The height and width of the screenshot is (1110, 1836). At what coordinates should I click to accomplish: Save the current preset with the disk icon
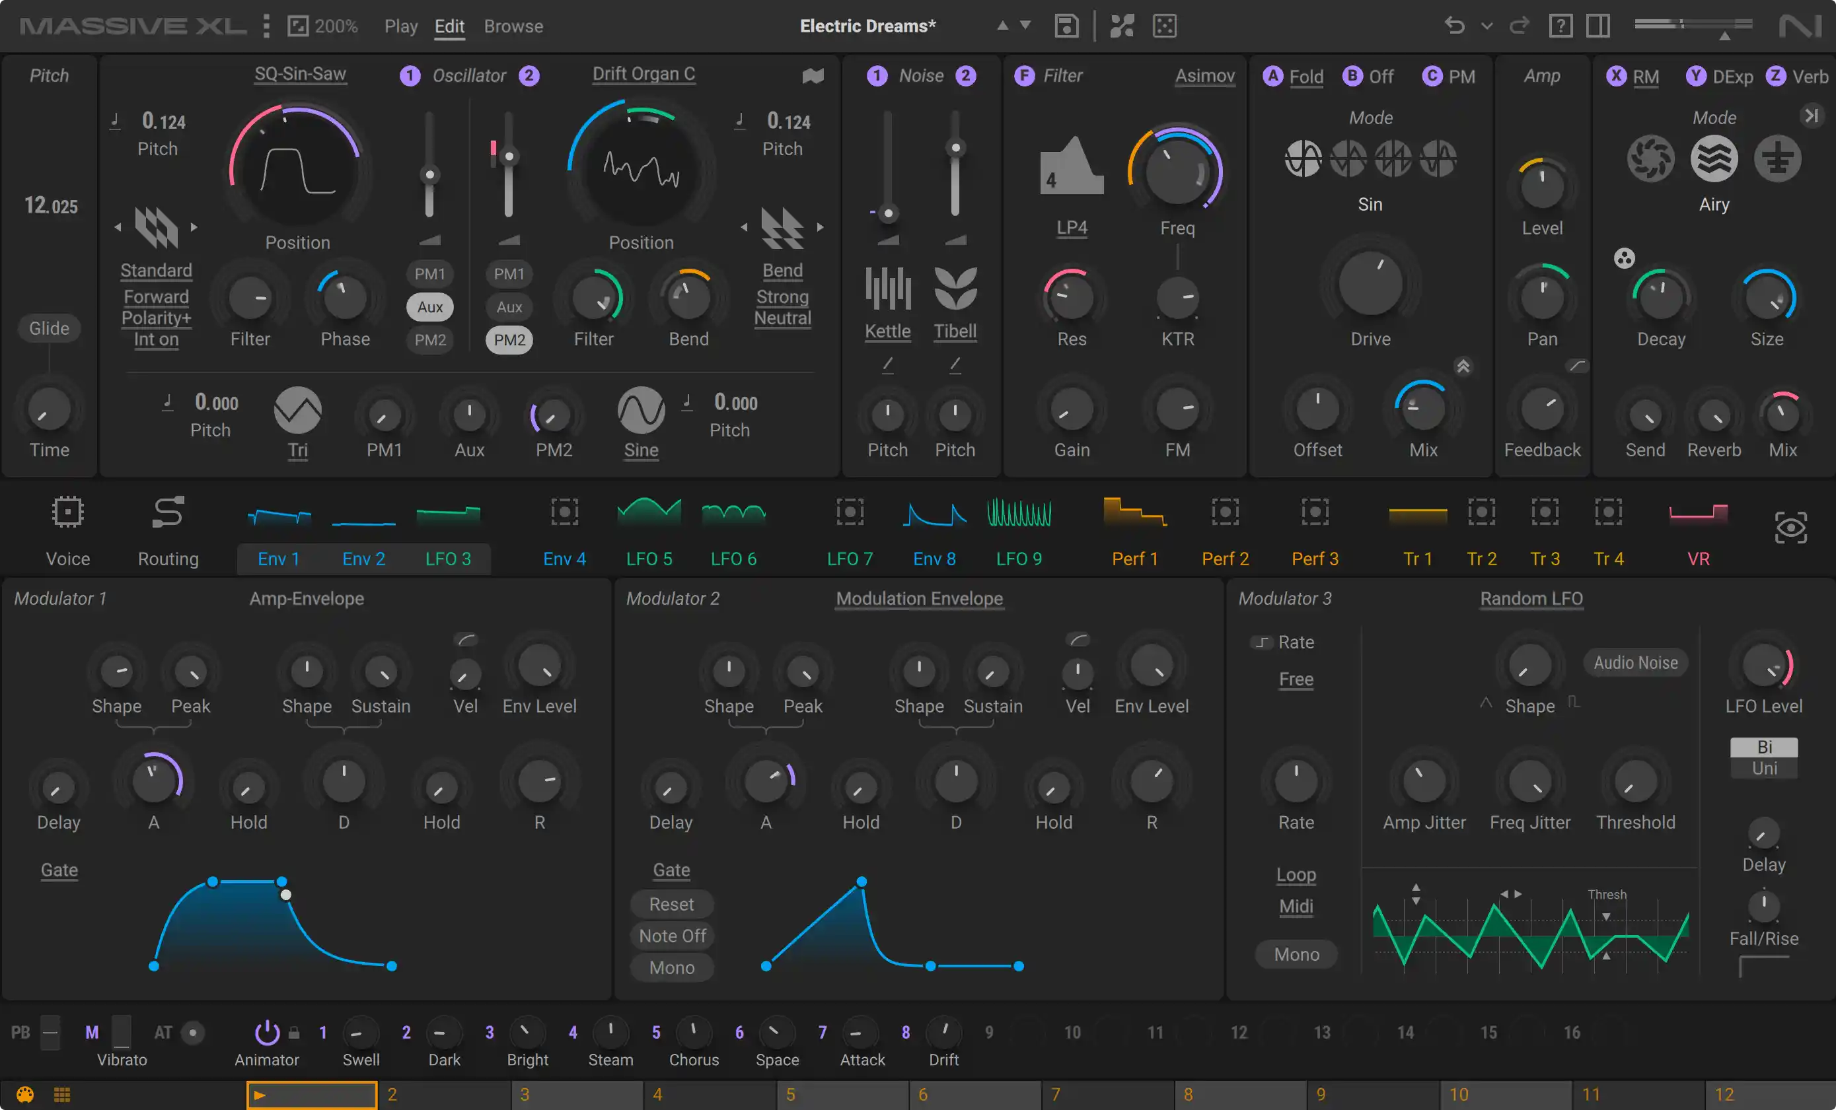(x=1066, y=26)
